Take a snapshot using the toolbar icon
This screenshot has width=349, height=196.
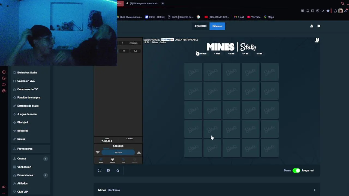(x=313, y=11)
